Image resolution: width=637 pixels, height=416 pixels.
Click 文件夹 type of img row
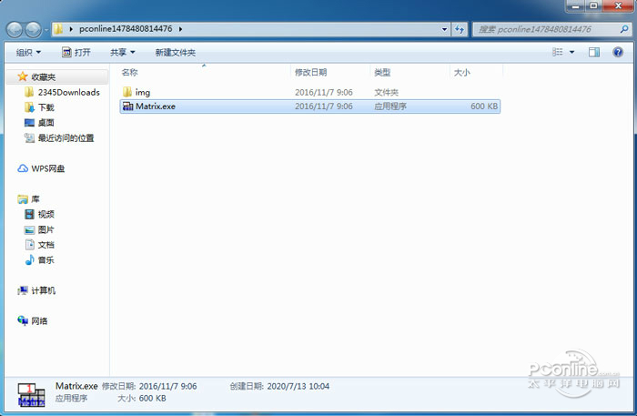[x=387, y=93]
